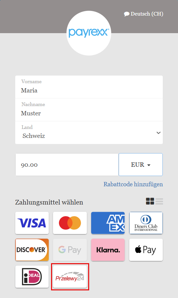
Task: Select Visa as payment method
Action: 32,223
